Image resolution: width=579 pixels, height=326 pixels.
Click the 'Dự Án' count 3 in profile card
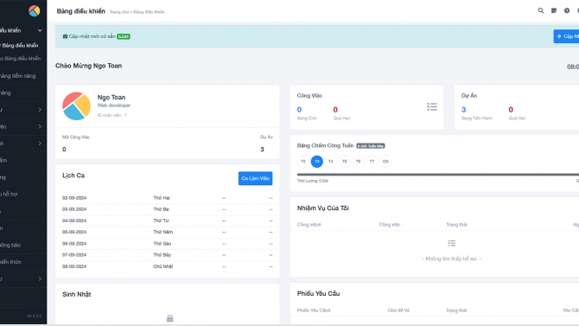click(x=262, y=150)
